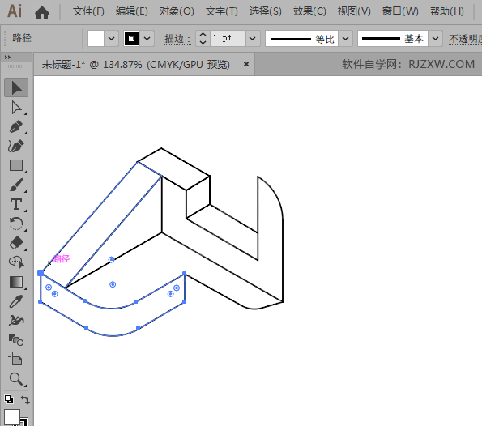The width and height of the screenshot is (482, 426).
Task: Select the Direct Selection tool
Action: pyautogui.click(x=16, y=108)
